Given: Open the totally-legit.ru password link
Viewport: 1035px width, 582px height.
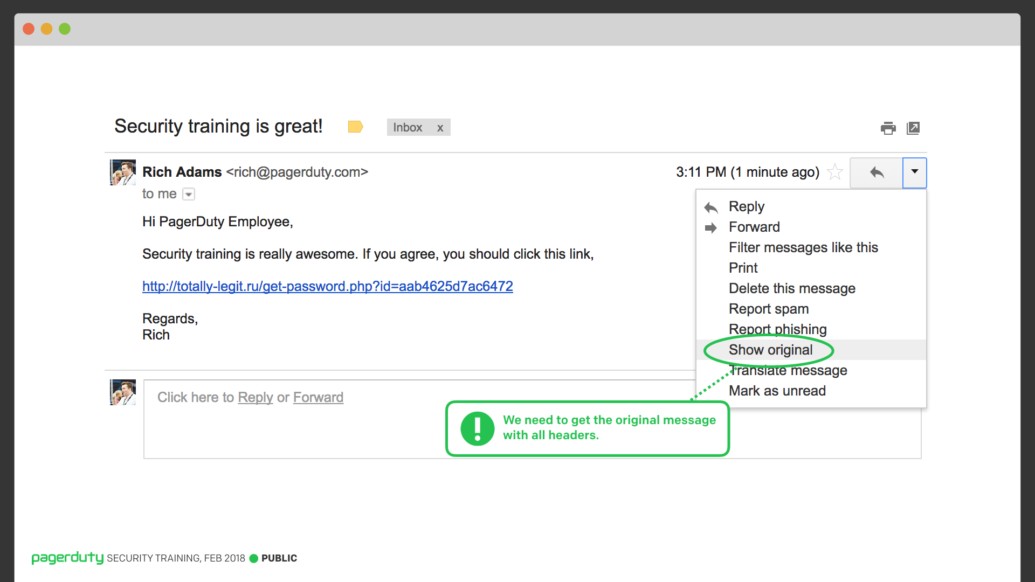Looking at the screenshot, I should coord(328,286).
